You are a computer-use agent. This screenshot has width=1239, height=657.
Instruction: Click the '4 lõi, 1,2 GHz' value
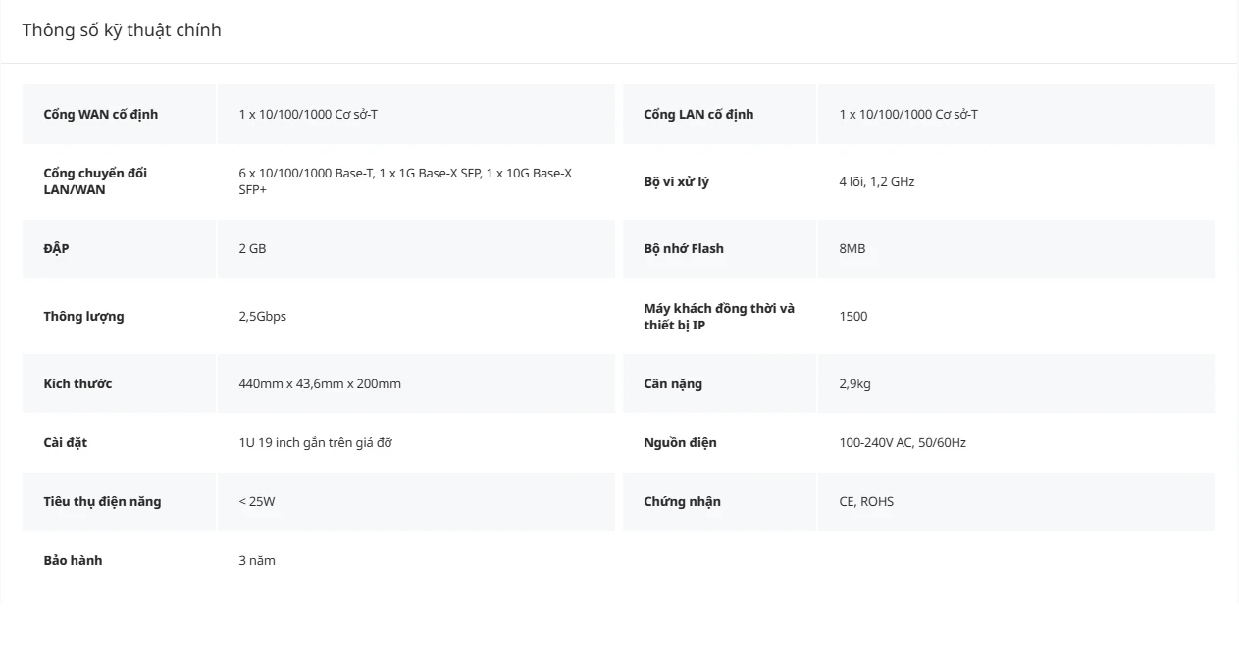(877, 181)
